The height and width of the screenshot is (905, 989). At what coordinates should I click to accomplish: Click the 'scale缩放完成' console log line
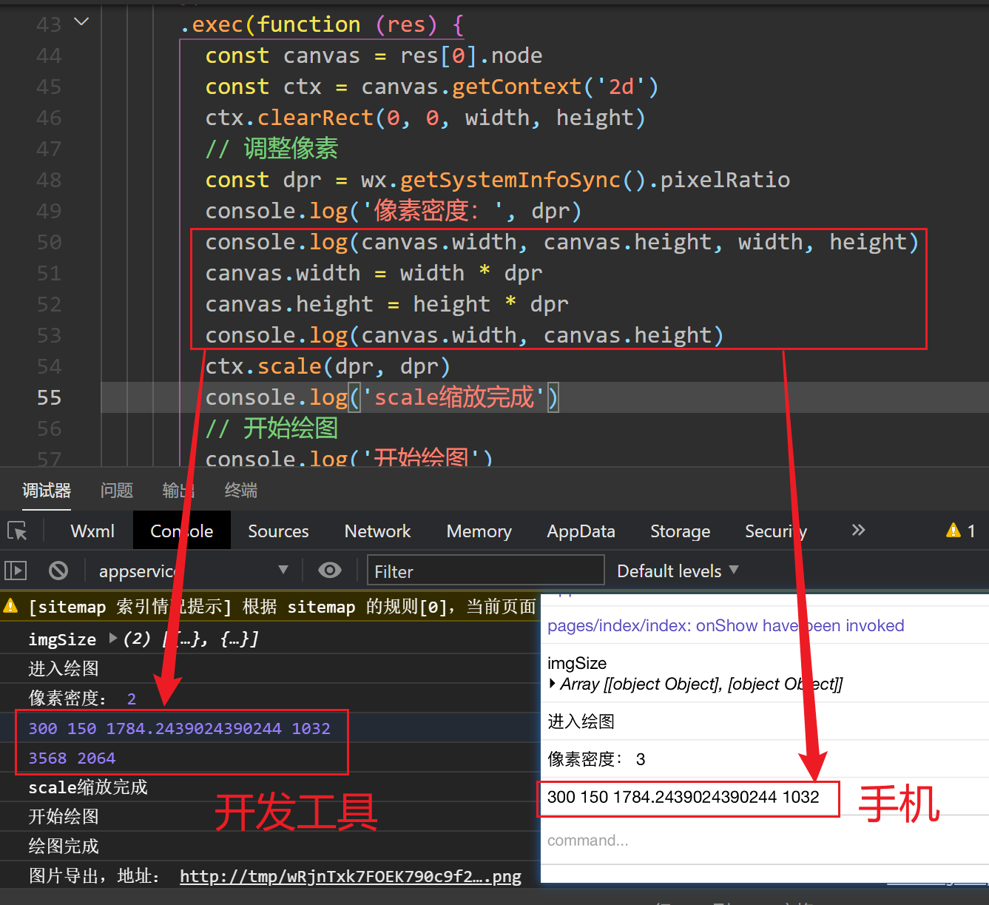[88, 787]
